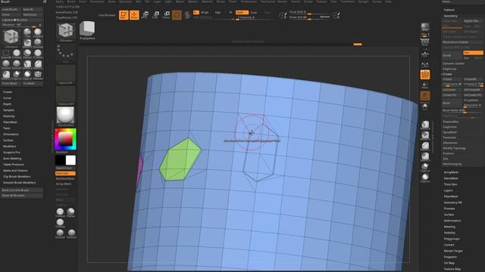This screenshot has width=485, height=272.
Task: Expand the Smooth Brush Modifiers section
Action: click(x=19, y=183)
